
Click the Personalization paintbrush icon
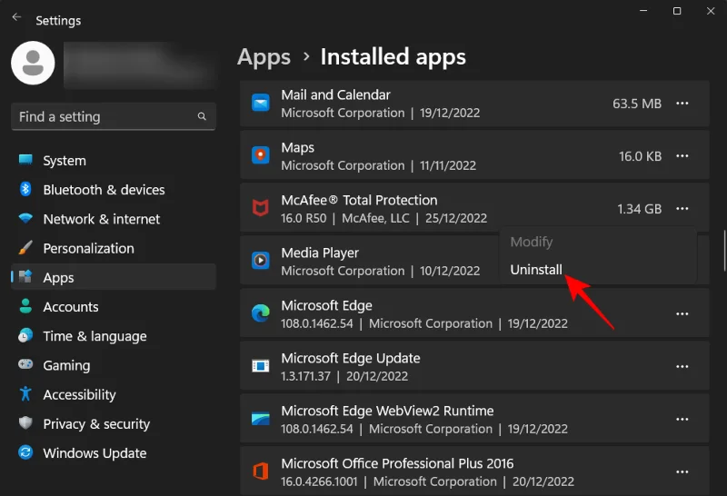(x=25, y=247)
